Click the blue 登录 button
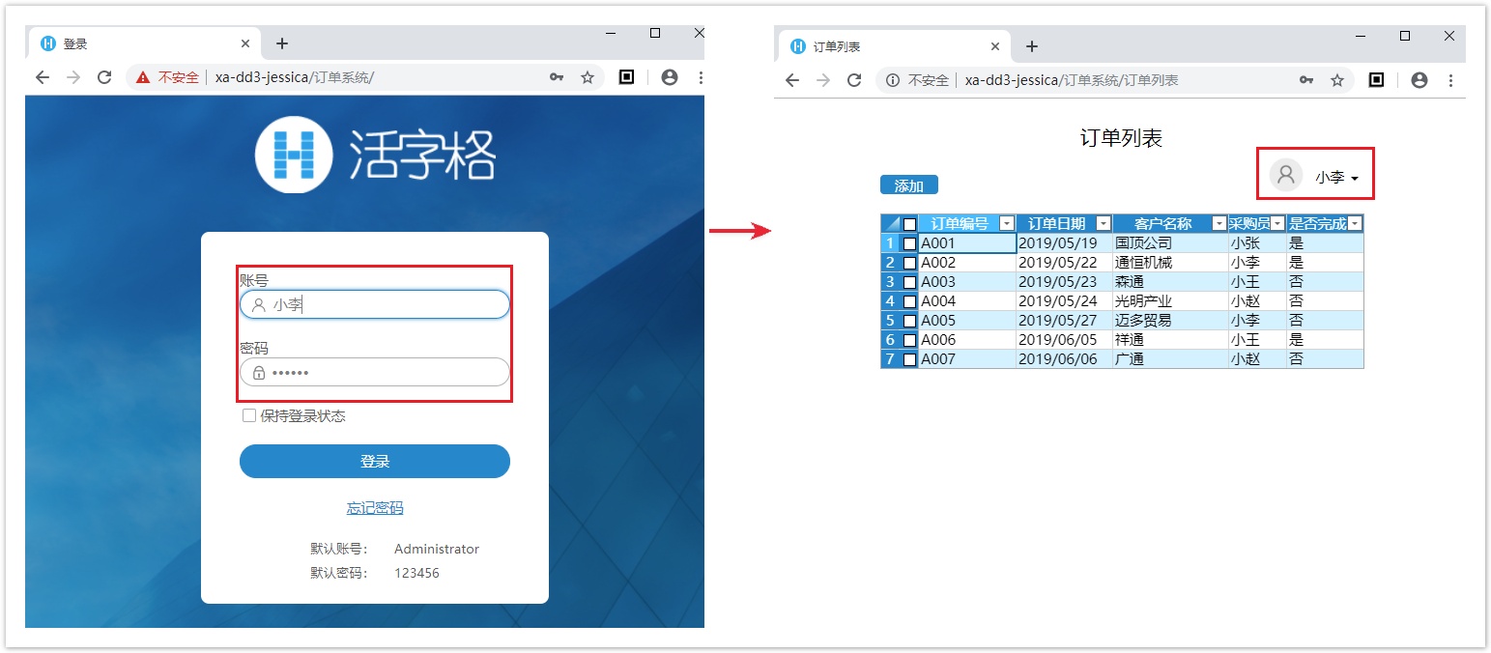Image resolution: width=1491 pixels, height=653 pixels. (375, 461)
